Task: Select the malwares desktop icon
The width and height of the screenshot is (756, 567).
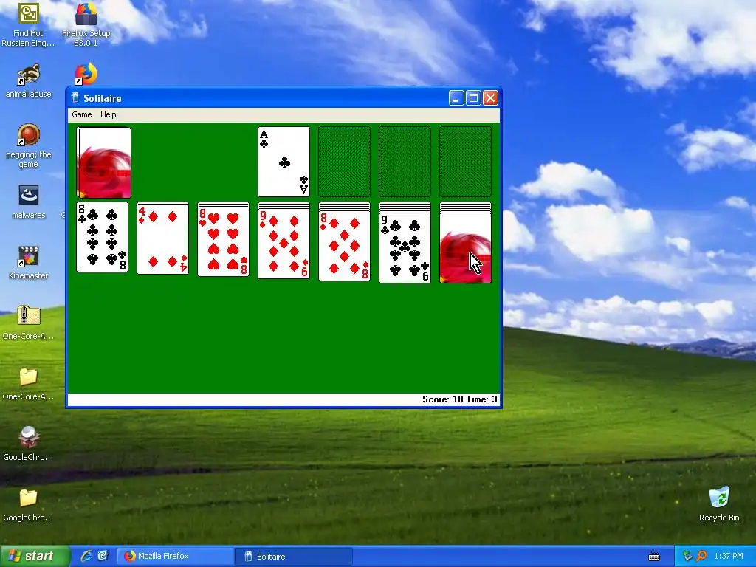Action: point(28,202)
